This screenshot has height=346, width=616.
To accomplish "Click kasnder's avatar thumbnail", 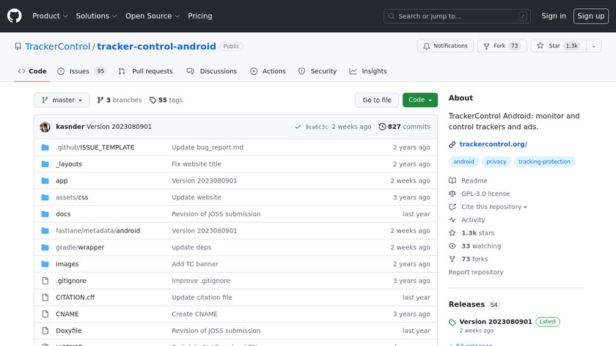I will coord(45,127).
